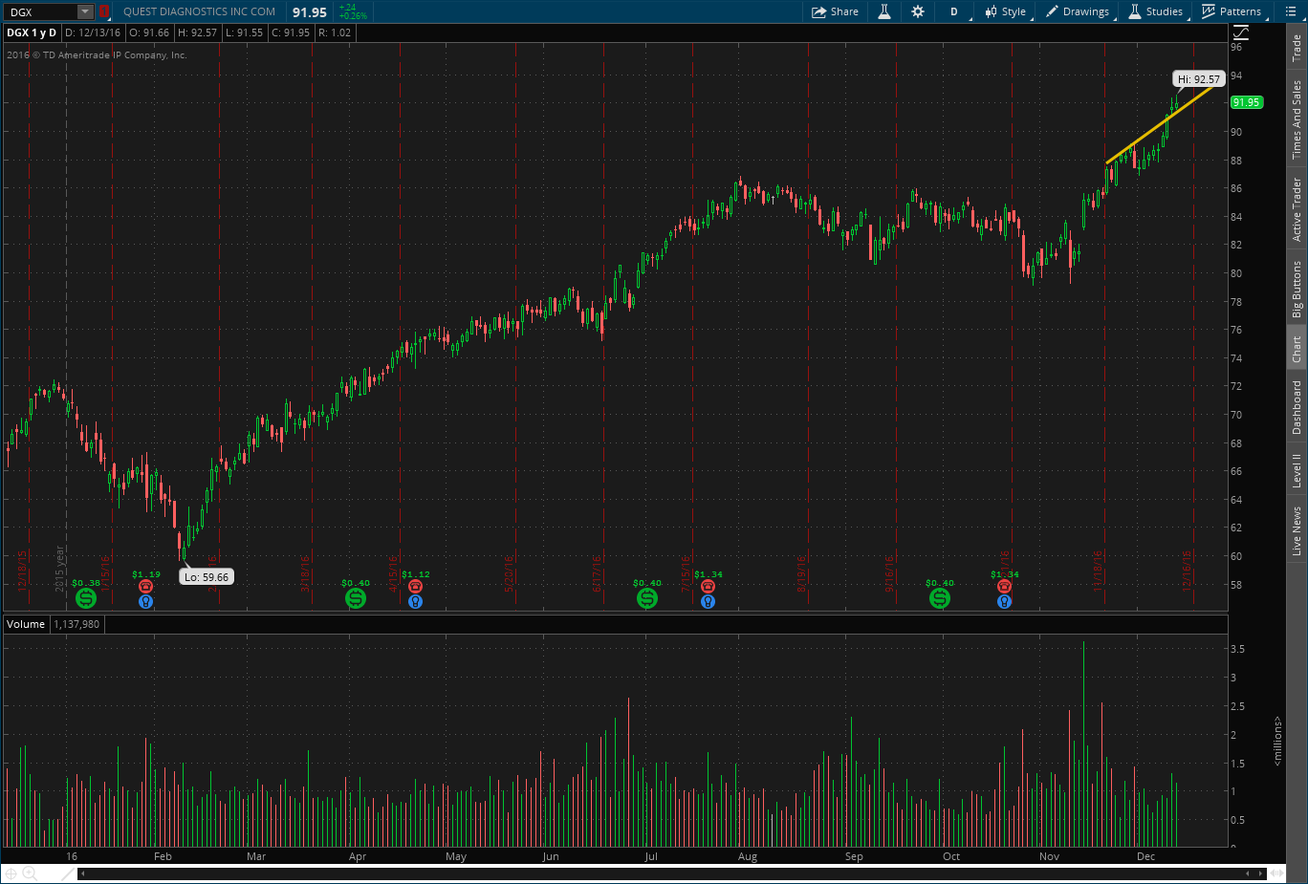The height and width of the screenshot is (884, 1308).
Task: Click the Volume study label
Action: pyautogui.click(x=26, y=624)
